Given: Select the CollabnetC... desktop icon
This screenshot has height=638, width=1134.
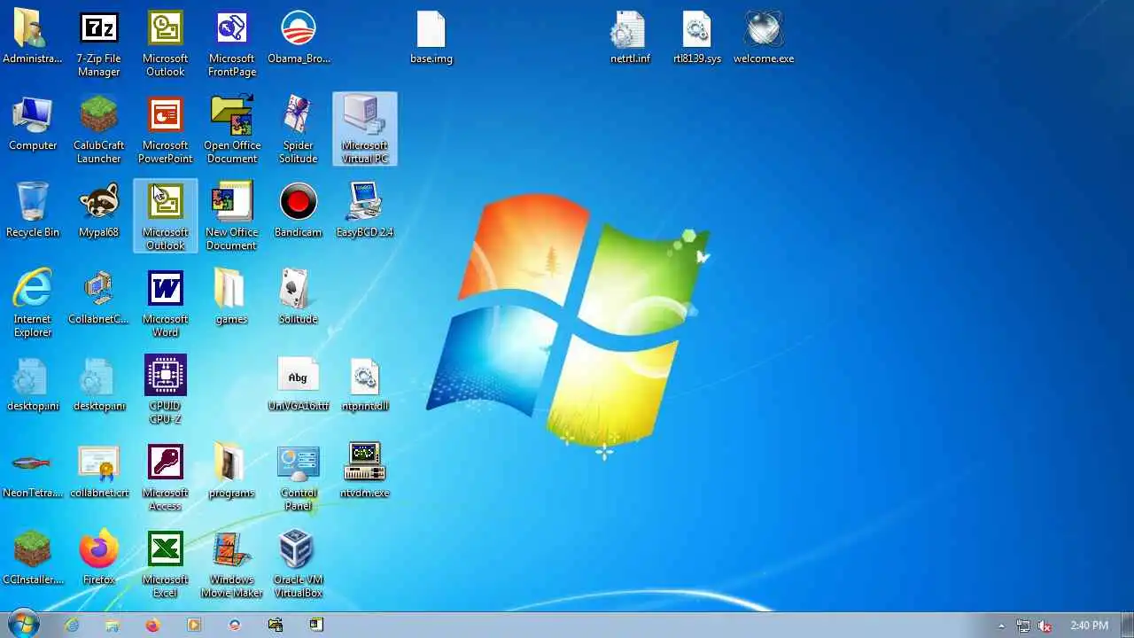Looking at the screenshot, I should click(x=98, y=299).
